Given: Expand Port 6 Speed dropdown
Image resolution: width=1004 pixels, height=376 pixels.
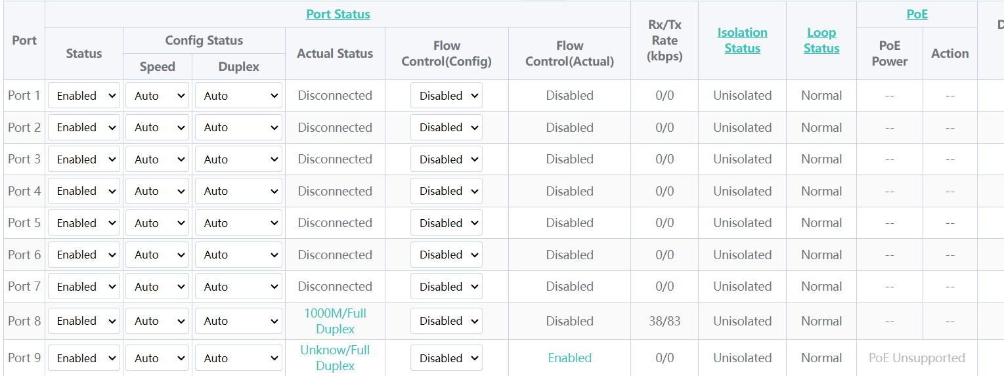Looking at the screenshot, I should [x=158, y=255].
